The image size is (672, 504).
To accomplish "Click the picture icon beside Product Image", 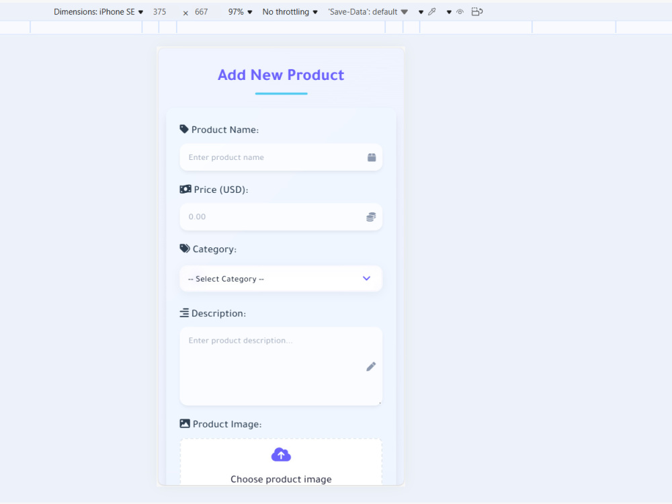I will click(x=185, y=423).
